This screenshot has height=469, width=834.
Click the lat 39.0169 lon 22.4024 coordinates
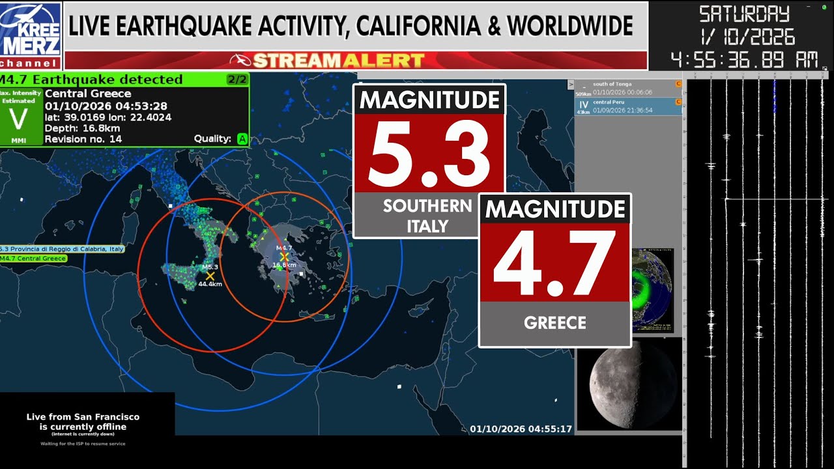[x=108, y=117]
